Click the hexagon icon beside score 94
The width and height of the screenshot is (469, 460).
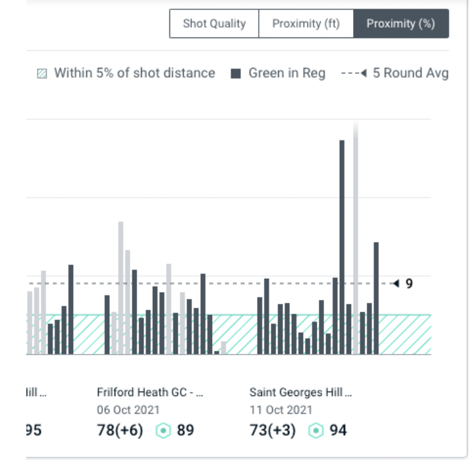click(317, 431)
